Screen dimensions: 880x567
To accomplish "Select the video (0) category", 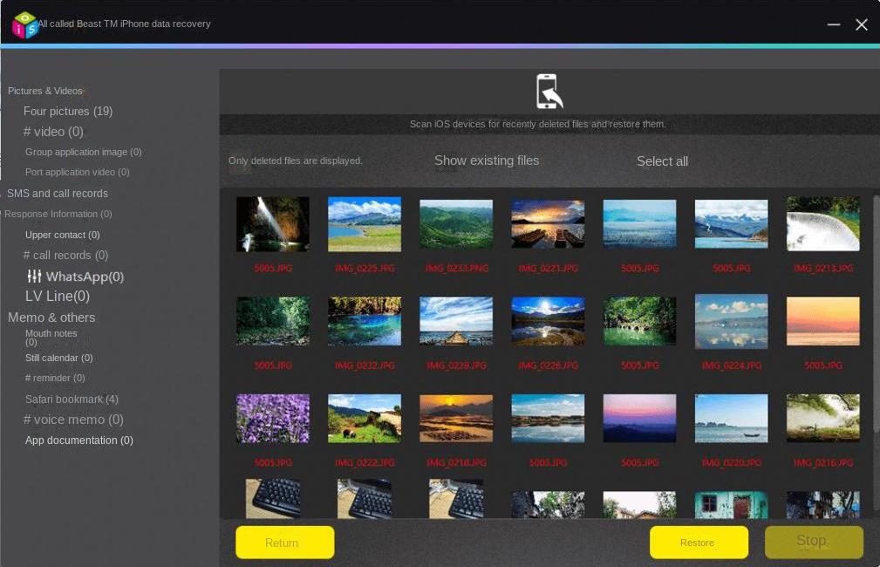I will (x=53, y=132).
